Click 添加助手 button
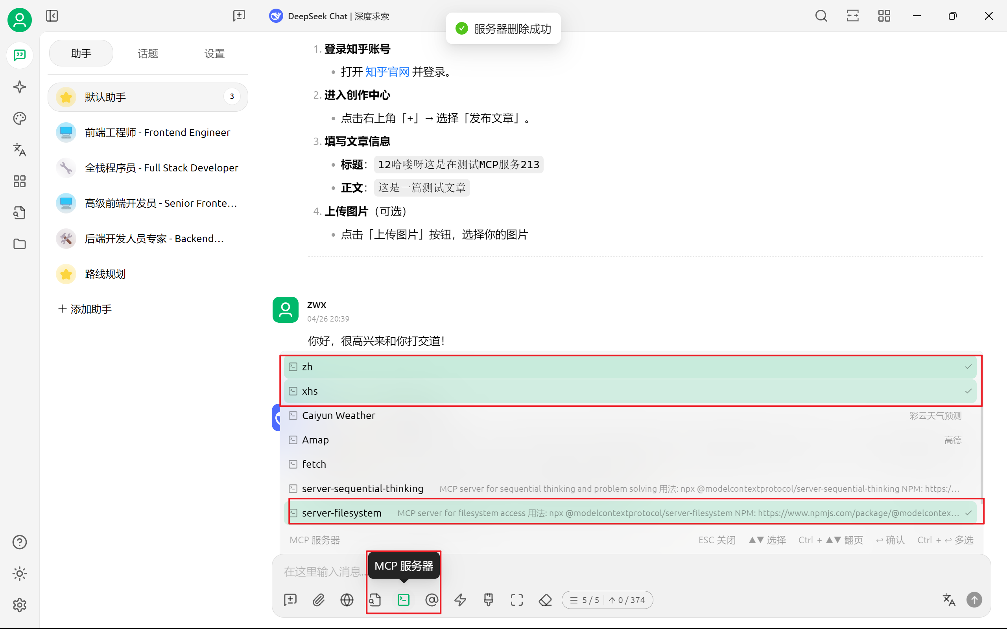The width and height of the screenshot is (1007, 629). pos(85,309)
